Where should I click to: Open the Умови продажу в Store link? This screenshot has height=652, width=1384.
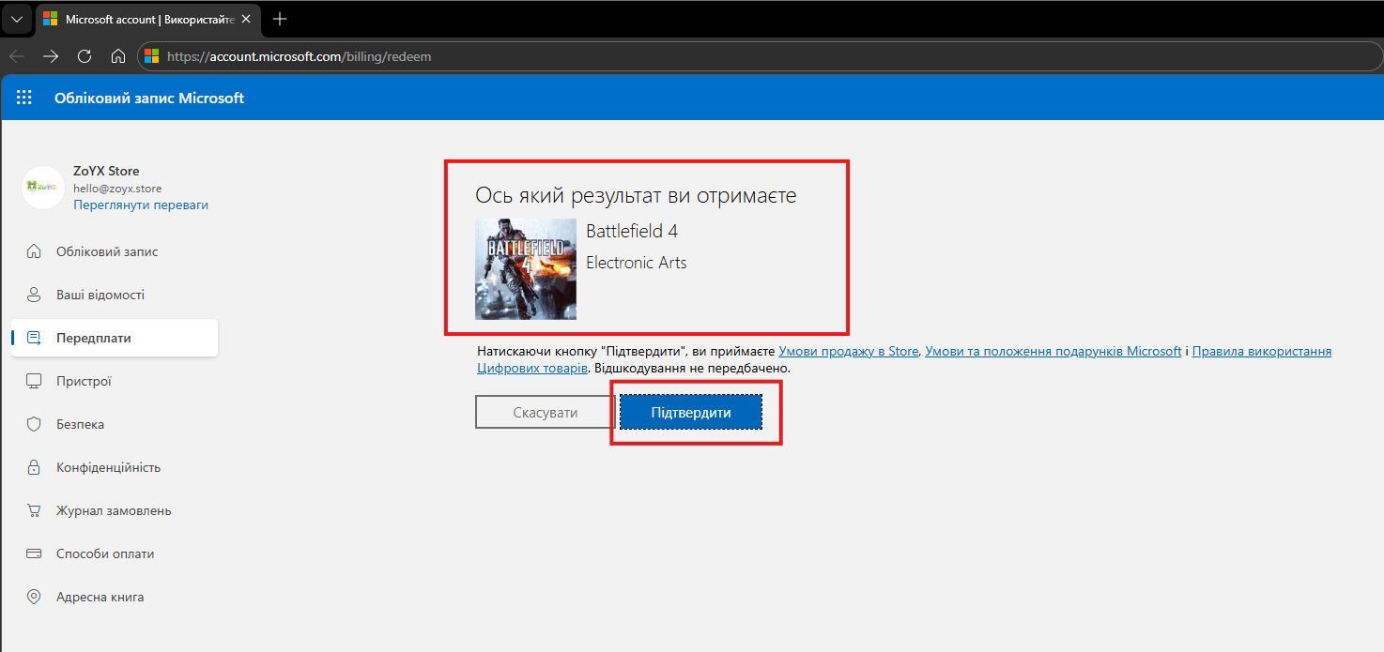click(849, 352)
